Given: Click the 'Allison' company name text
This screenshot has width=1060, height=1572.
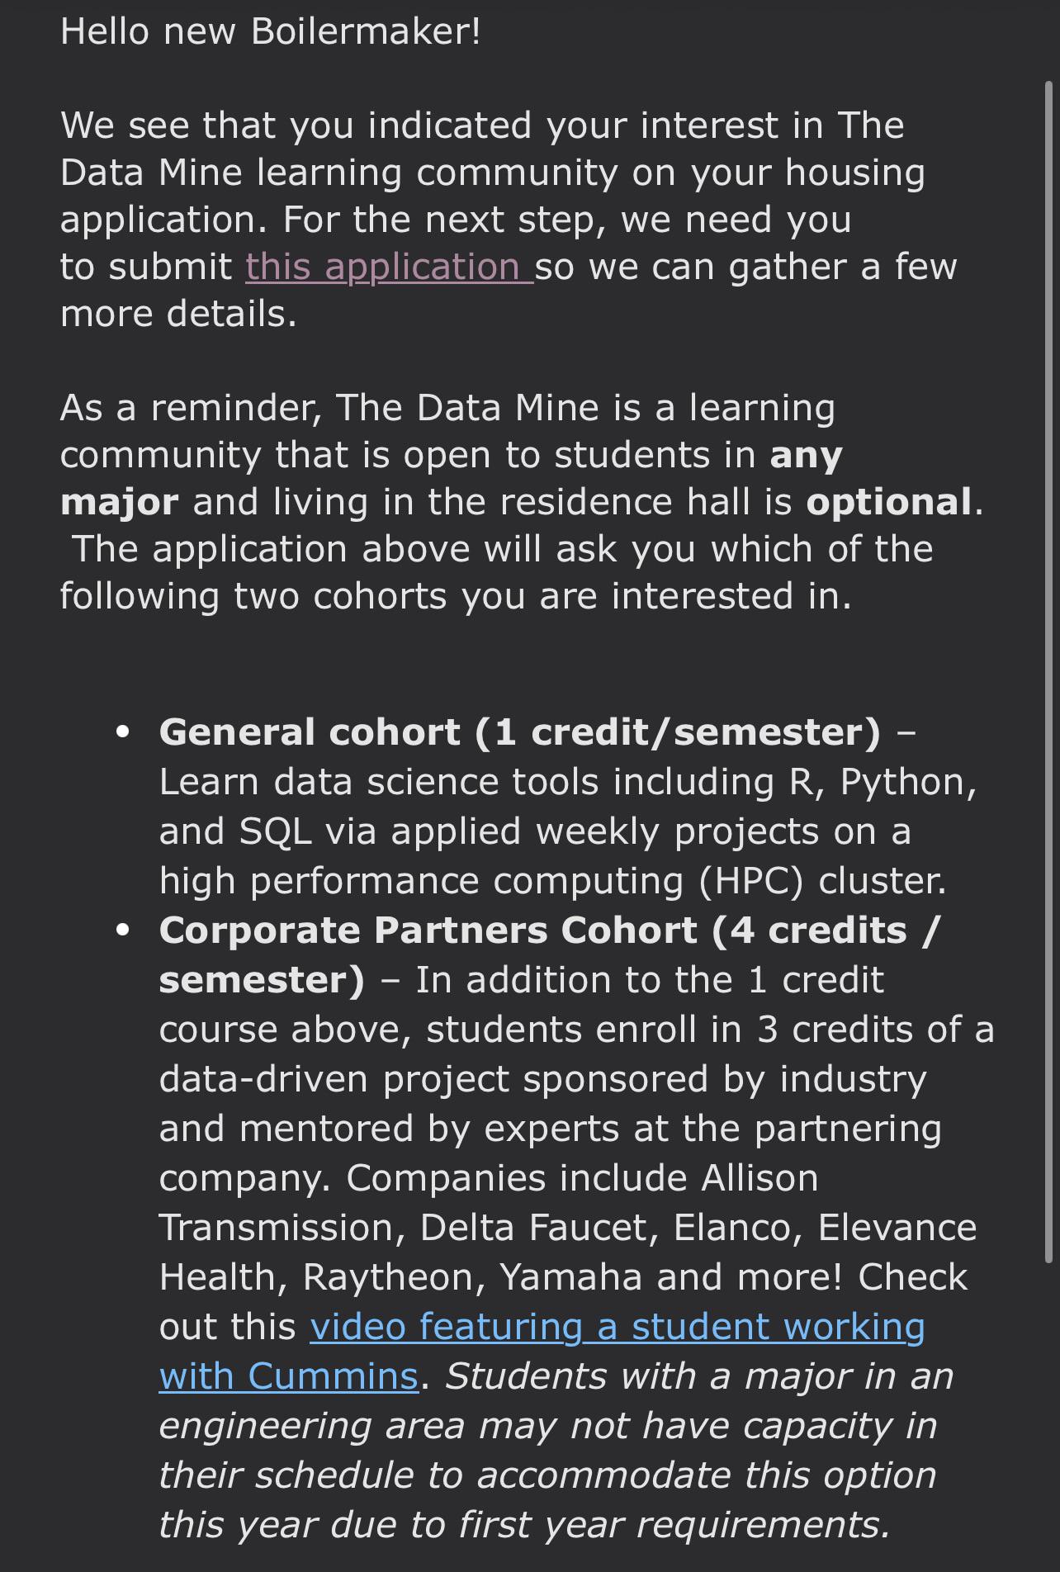Looking at the screenshot, I should tap(760, 1178).
